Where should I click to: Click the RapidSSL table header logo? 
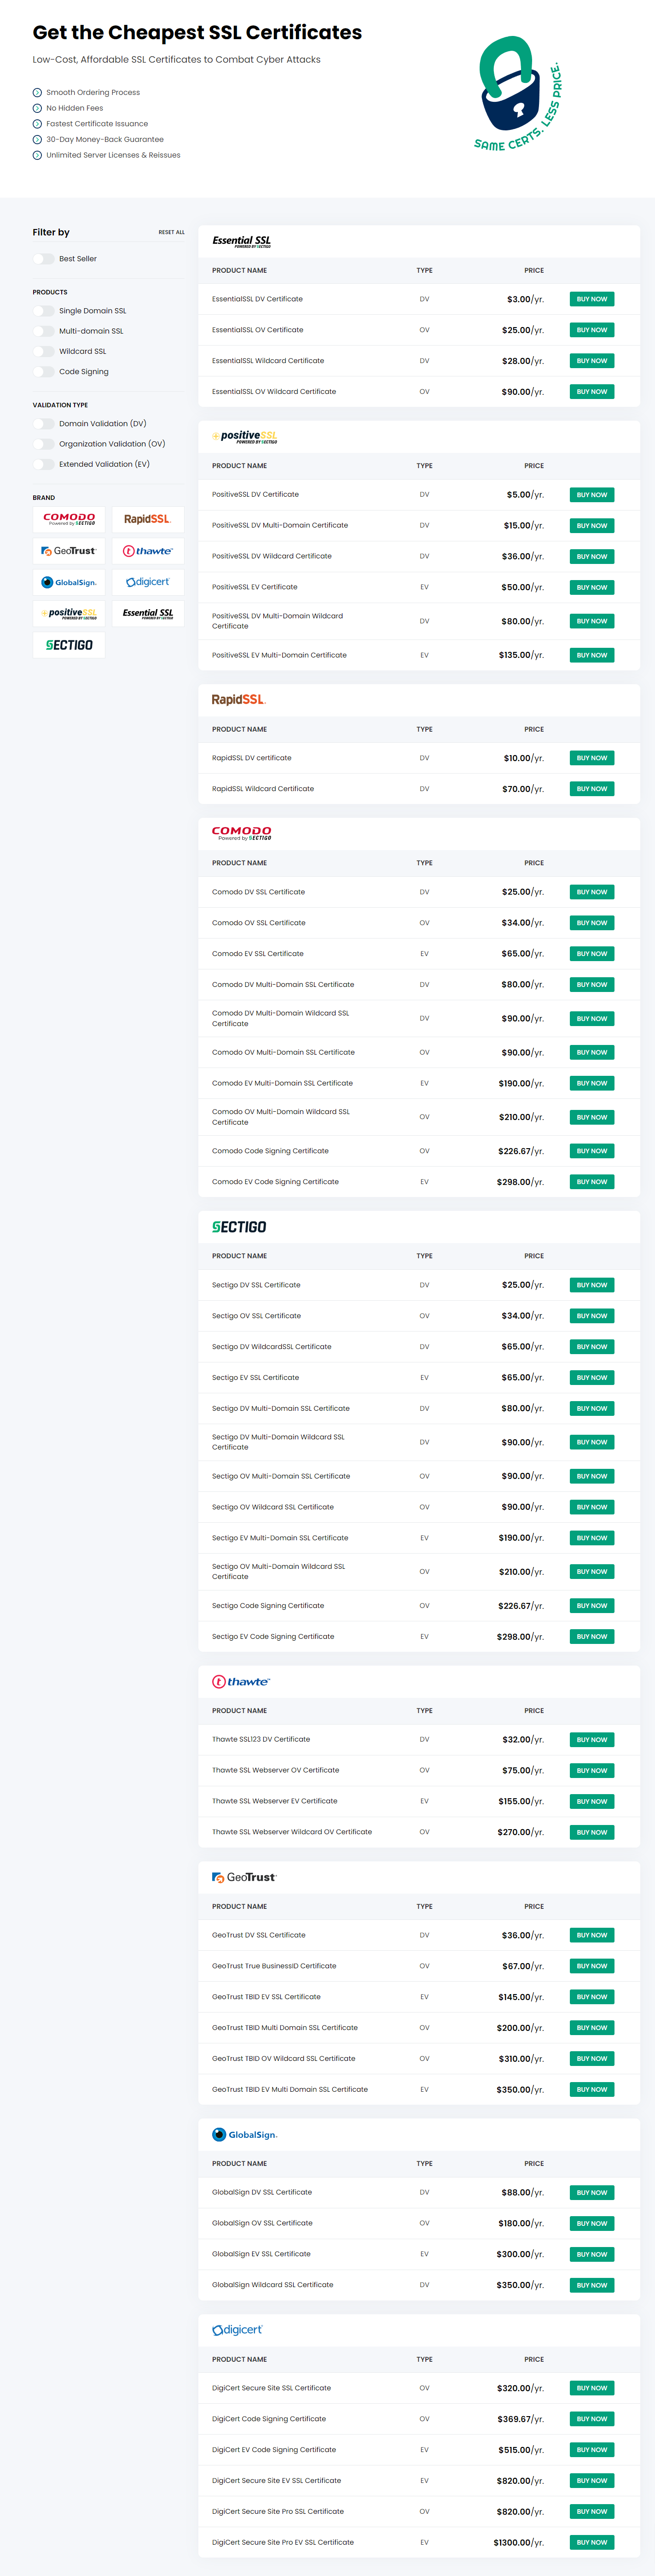(x=238, y=700)
